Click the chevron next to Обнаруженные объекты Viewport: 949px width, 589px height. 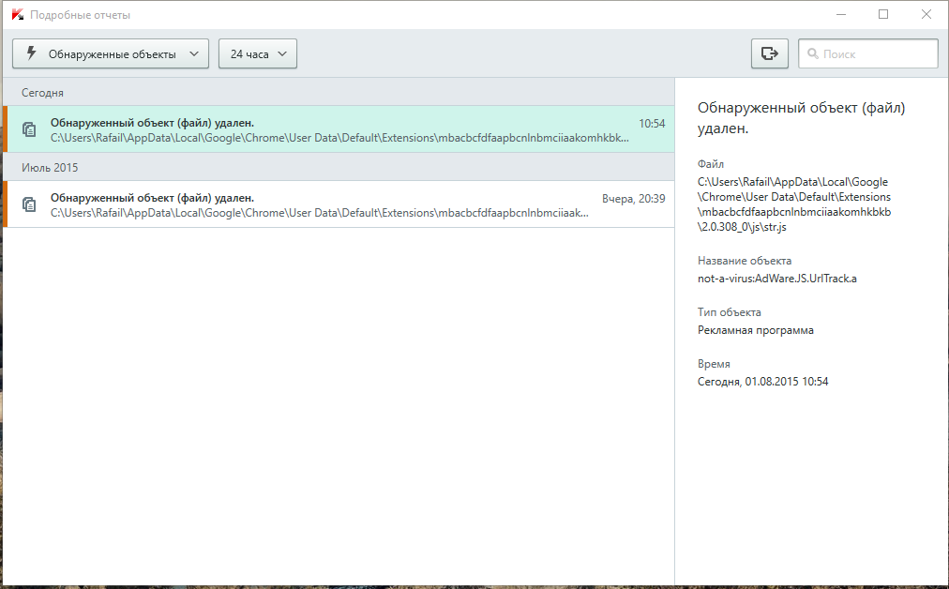(193, 53)
